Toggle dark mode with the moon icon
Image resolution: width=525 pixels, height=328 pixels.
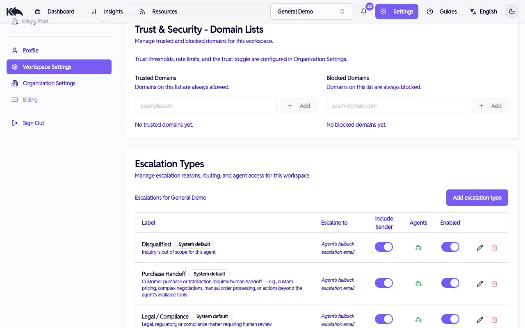point(511,11)
